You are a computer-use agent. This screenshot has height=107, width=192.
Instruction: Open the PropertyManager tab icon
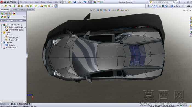pos(6,14)
